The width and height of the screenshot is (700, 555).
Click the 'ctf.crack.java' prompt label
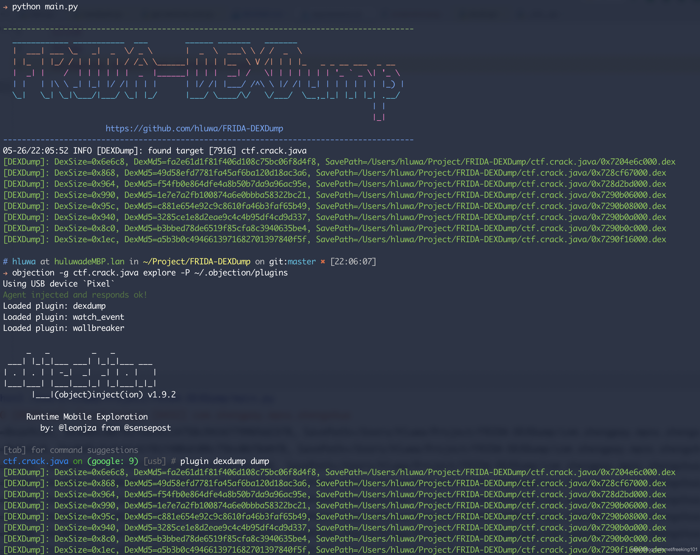tap(36, 461)
